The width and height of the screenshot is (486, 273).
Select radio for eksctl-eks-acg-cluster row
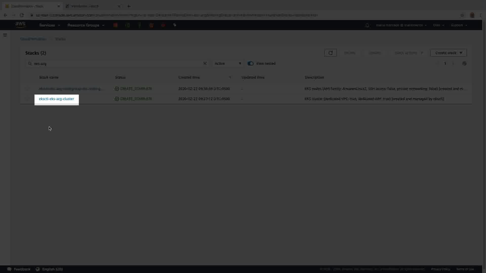tap(28, 99)
